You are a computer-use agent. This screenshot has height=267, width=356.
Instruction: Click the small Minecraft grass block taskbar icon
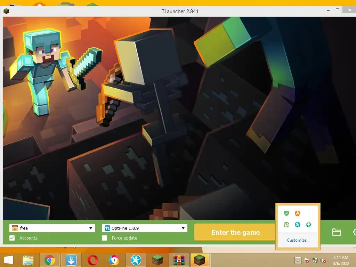(157, 260)
